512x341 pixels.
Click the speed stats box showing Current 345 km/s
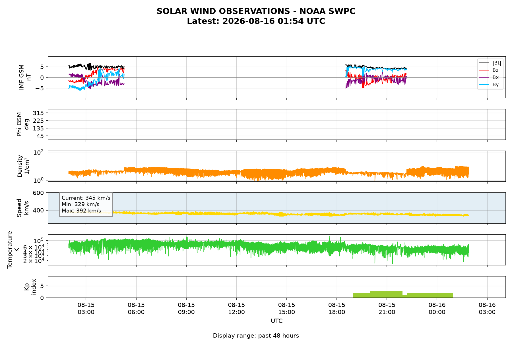(x=86, y=204)
